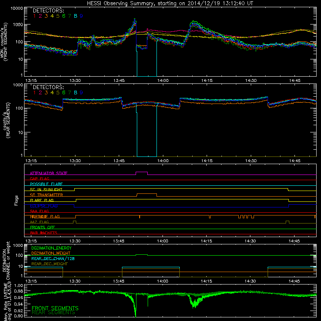This screenshot has height=321, width=321.
Task: Click the decimation energy bump near 13:52
Action: click(142, 255)
